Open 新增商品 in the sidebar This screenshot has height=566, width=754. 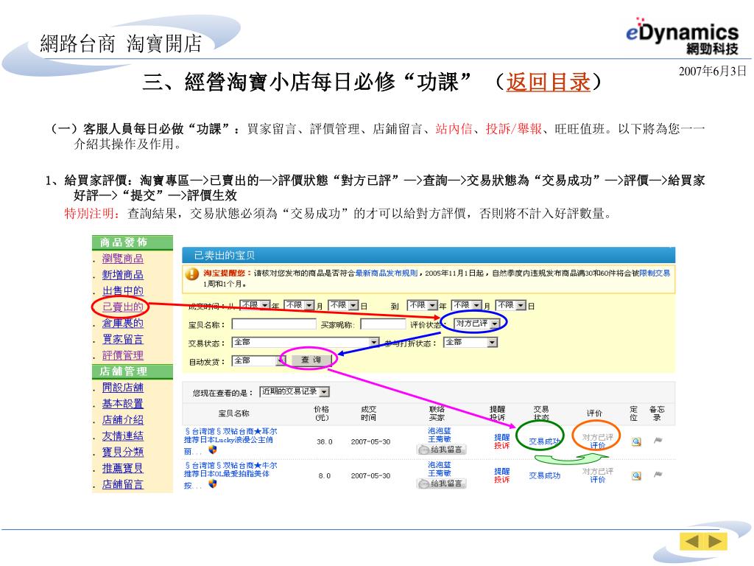tap(123, 275)
